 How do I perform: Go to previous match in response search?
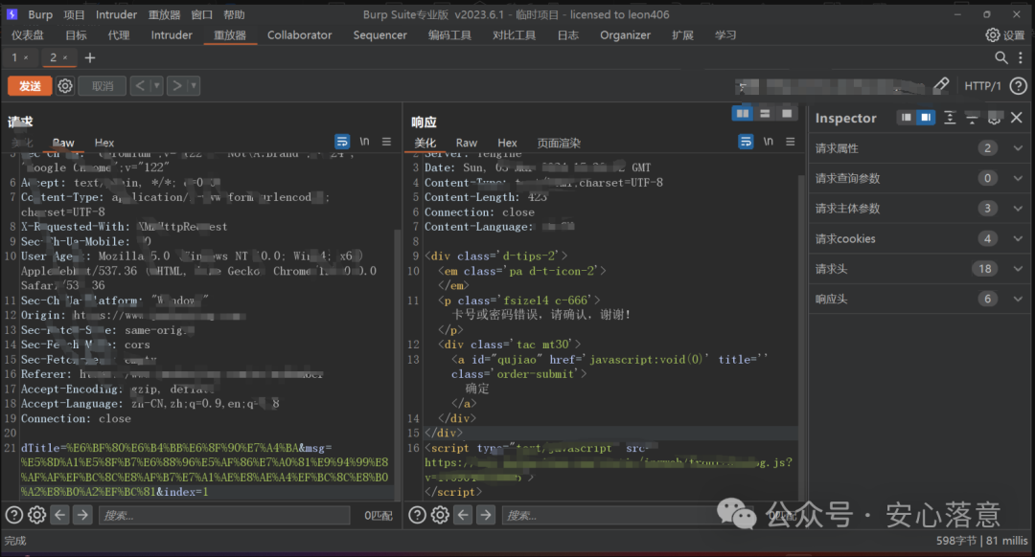click(x=464, y=515)
